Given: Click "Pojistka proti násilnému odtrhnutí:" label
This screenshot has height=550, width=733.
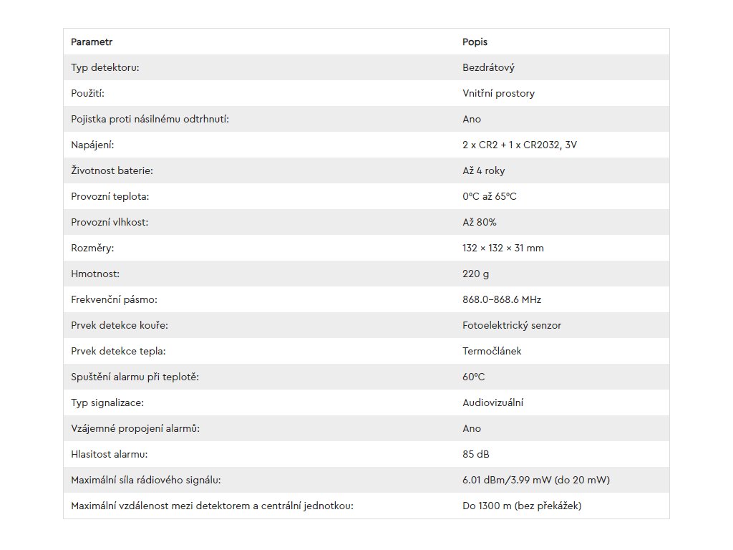Looking at the screenshot, I should (150, 119).
